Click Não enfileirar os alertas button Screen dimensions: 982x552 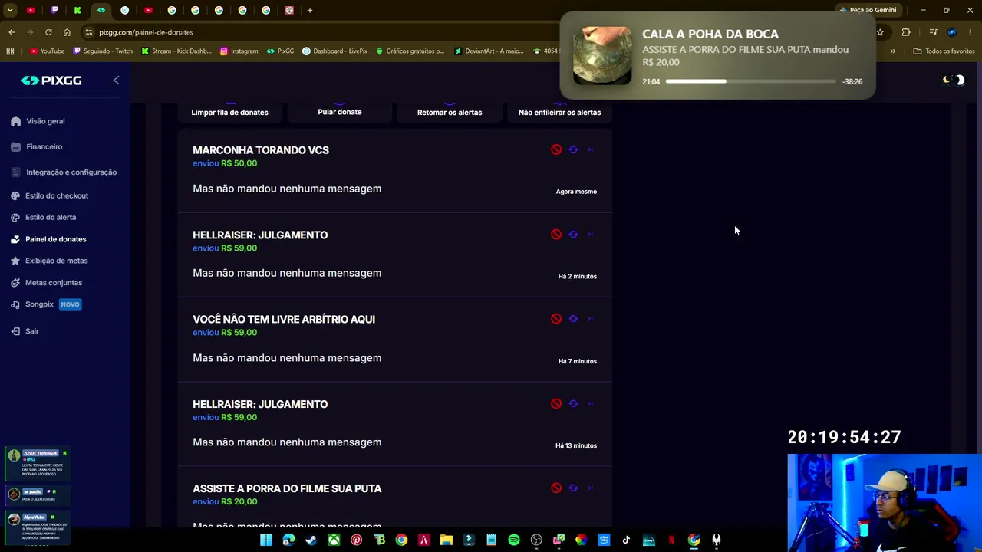coord(559,112)
